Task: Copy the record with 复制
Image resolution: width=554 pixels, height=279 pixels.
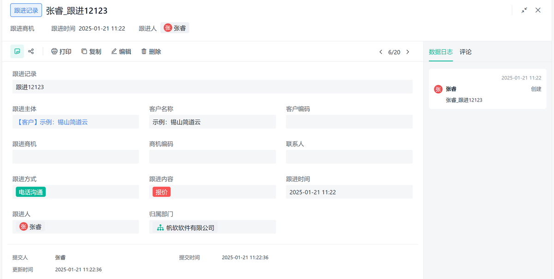Action: [x=91, y=52]
